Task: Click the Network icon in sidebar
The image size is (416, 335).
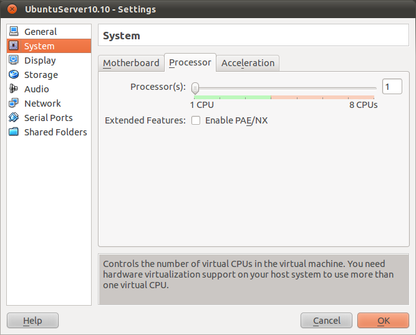Action: pyautogui.click(x=14, y=104)
